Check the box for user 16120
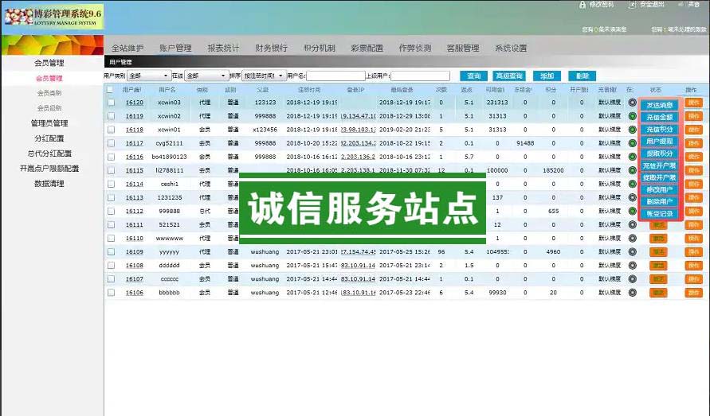Image resolution: width=710 pixels, height=416 pixels. click(x=111, y=103)
